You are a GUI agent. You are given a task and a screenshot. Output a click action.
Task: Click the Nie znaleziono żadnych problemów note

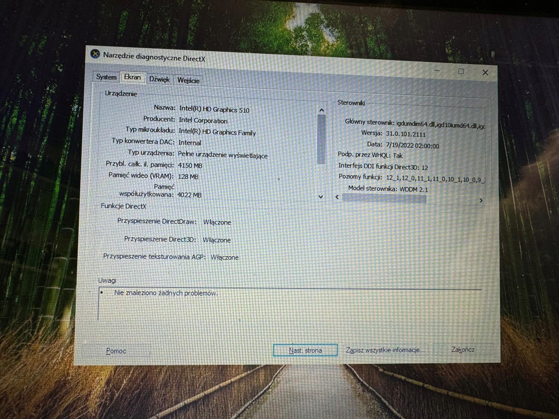(166, 293)
